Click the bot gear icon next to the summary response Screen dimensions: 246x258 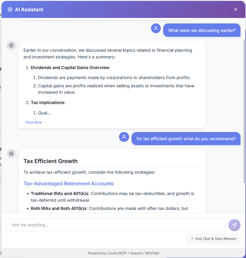11,45
